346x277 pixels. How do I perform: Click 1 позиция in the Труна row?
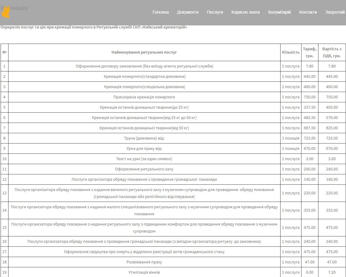(291, 138)
